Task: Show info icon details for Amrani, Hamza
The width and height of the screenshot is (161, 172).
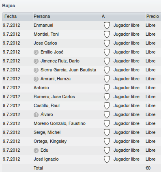Action: [x=36, y=79]
